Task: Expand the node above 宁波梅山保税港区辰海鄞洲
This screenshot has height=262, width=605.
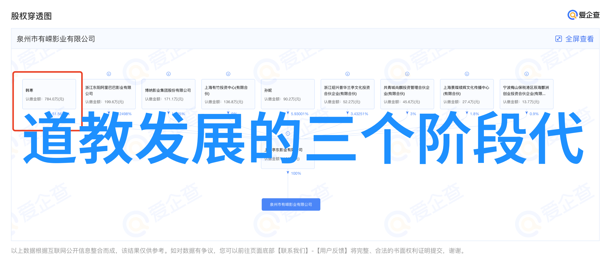Action: [x=527, y=74]
